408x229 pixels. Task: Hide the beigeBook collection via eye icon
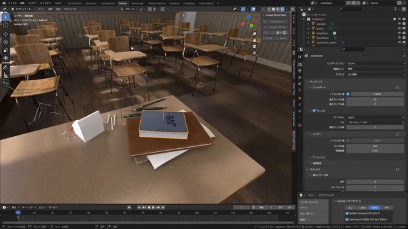(x=399, y=33)
